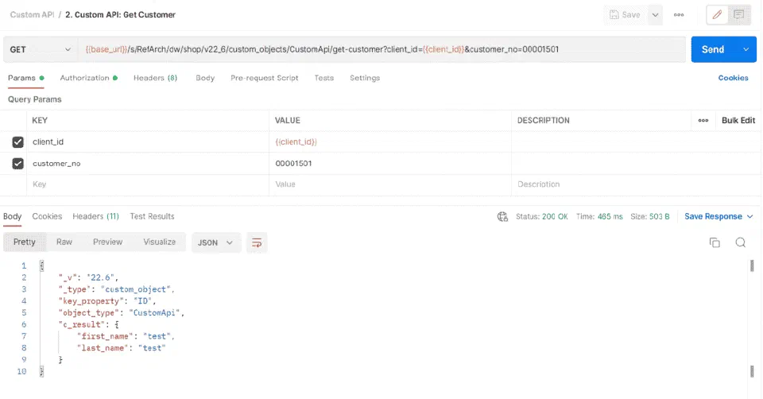Open the Test Results tab

[x=152, y=216]
